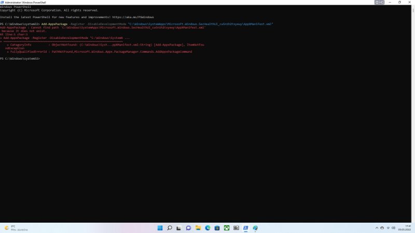
Task: Click the quoted AppXManifest.xml path argument
Action: pos(200,24)
